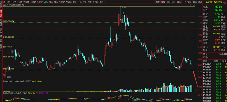The image size is (227, 102).
Task: Open 图文F10 sidebar tab
Action: [x=1, y=47]
